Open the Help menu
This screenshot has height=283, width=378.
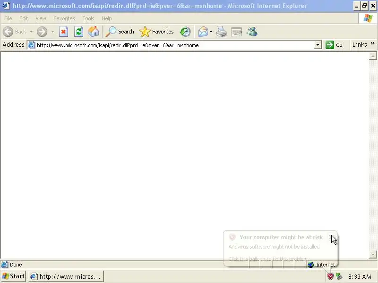pyautogui.click(x=107, y=18)
